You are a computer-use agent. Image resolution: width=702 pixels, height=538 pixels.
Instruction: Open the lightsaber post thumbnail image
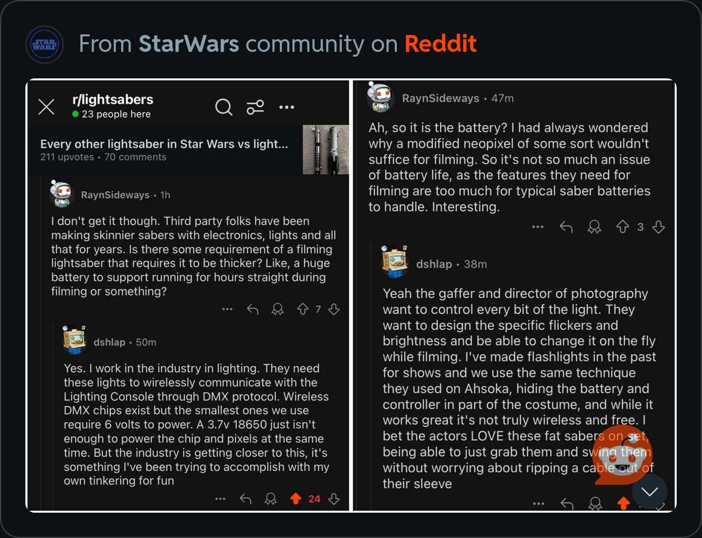click(326, 150)
